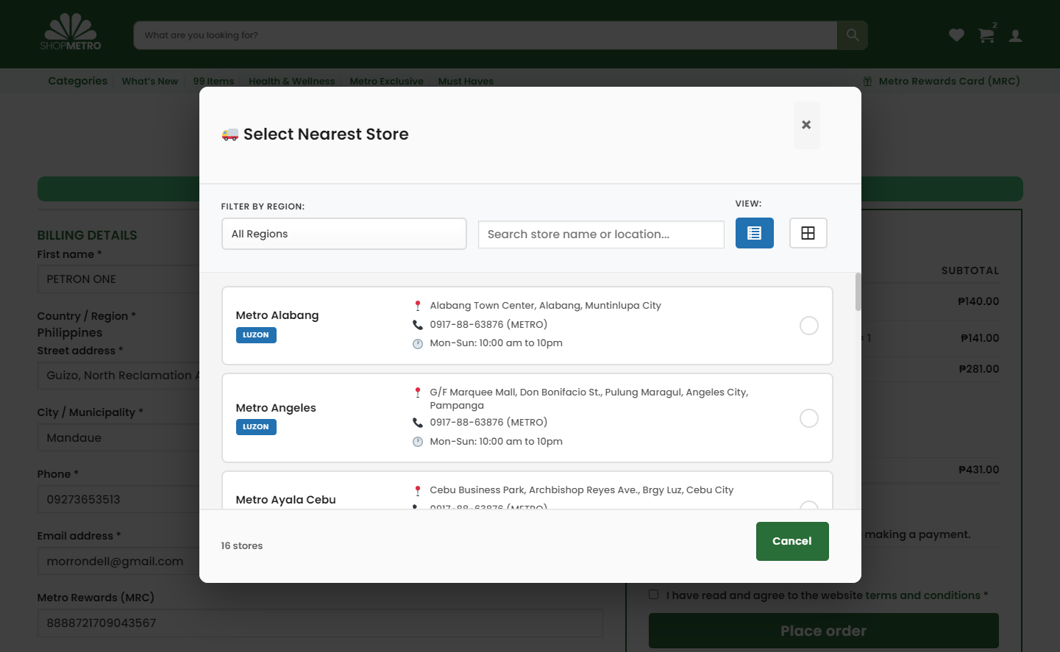This screenshot has height=652, width=1060.
Task: Select the Metro Angeles store radio button
Action: point(809,418)
